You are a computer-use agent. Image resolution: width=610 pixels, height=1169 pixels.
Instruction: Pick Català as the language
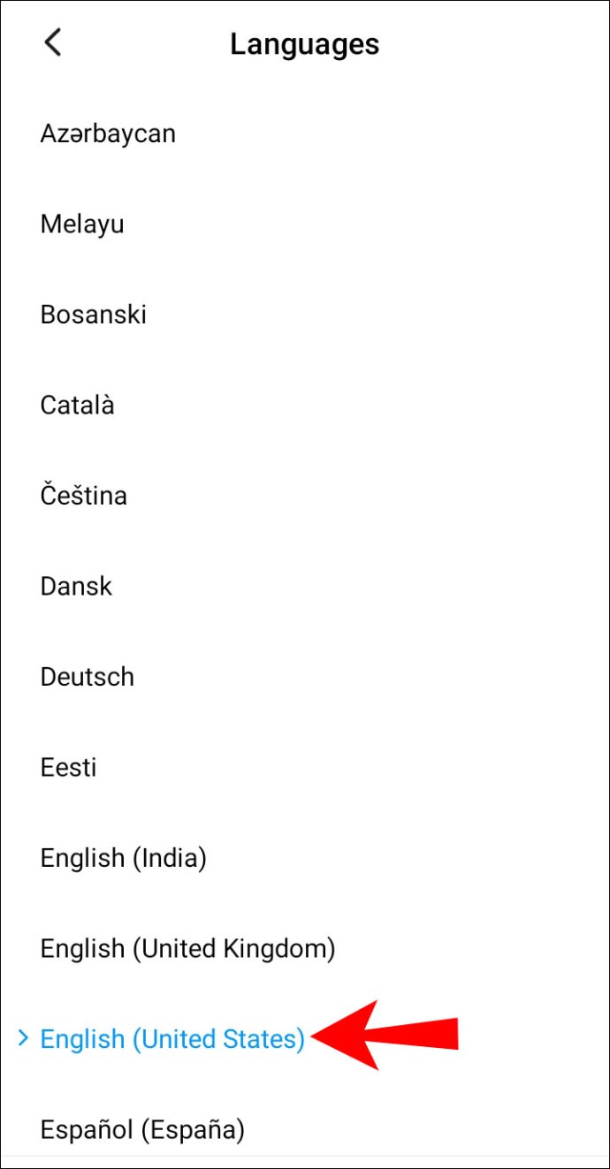pos(78,406)
